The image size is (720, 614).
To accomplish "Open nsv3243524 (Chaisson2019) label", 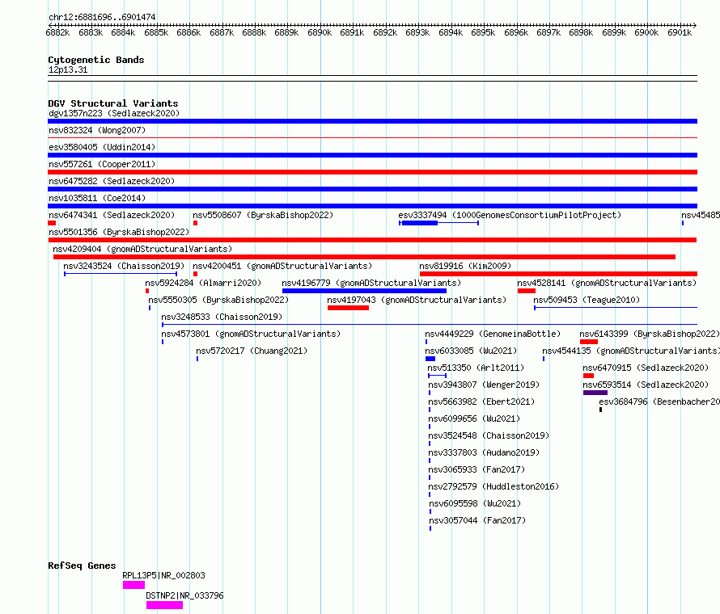I will pyautogui.click(x=124, y=266).
